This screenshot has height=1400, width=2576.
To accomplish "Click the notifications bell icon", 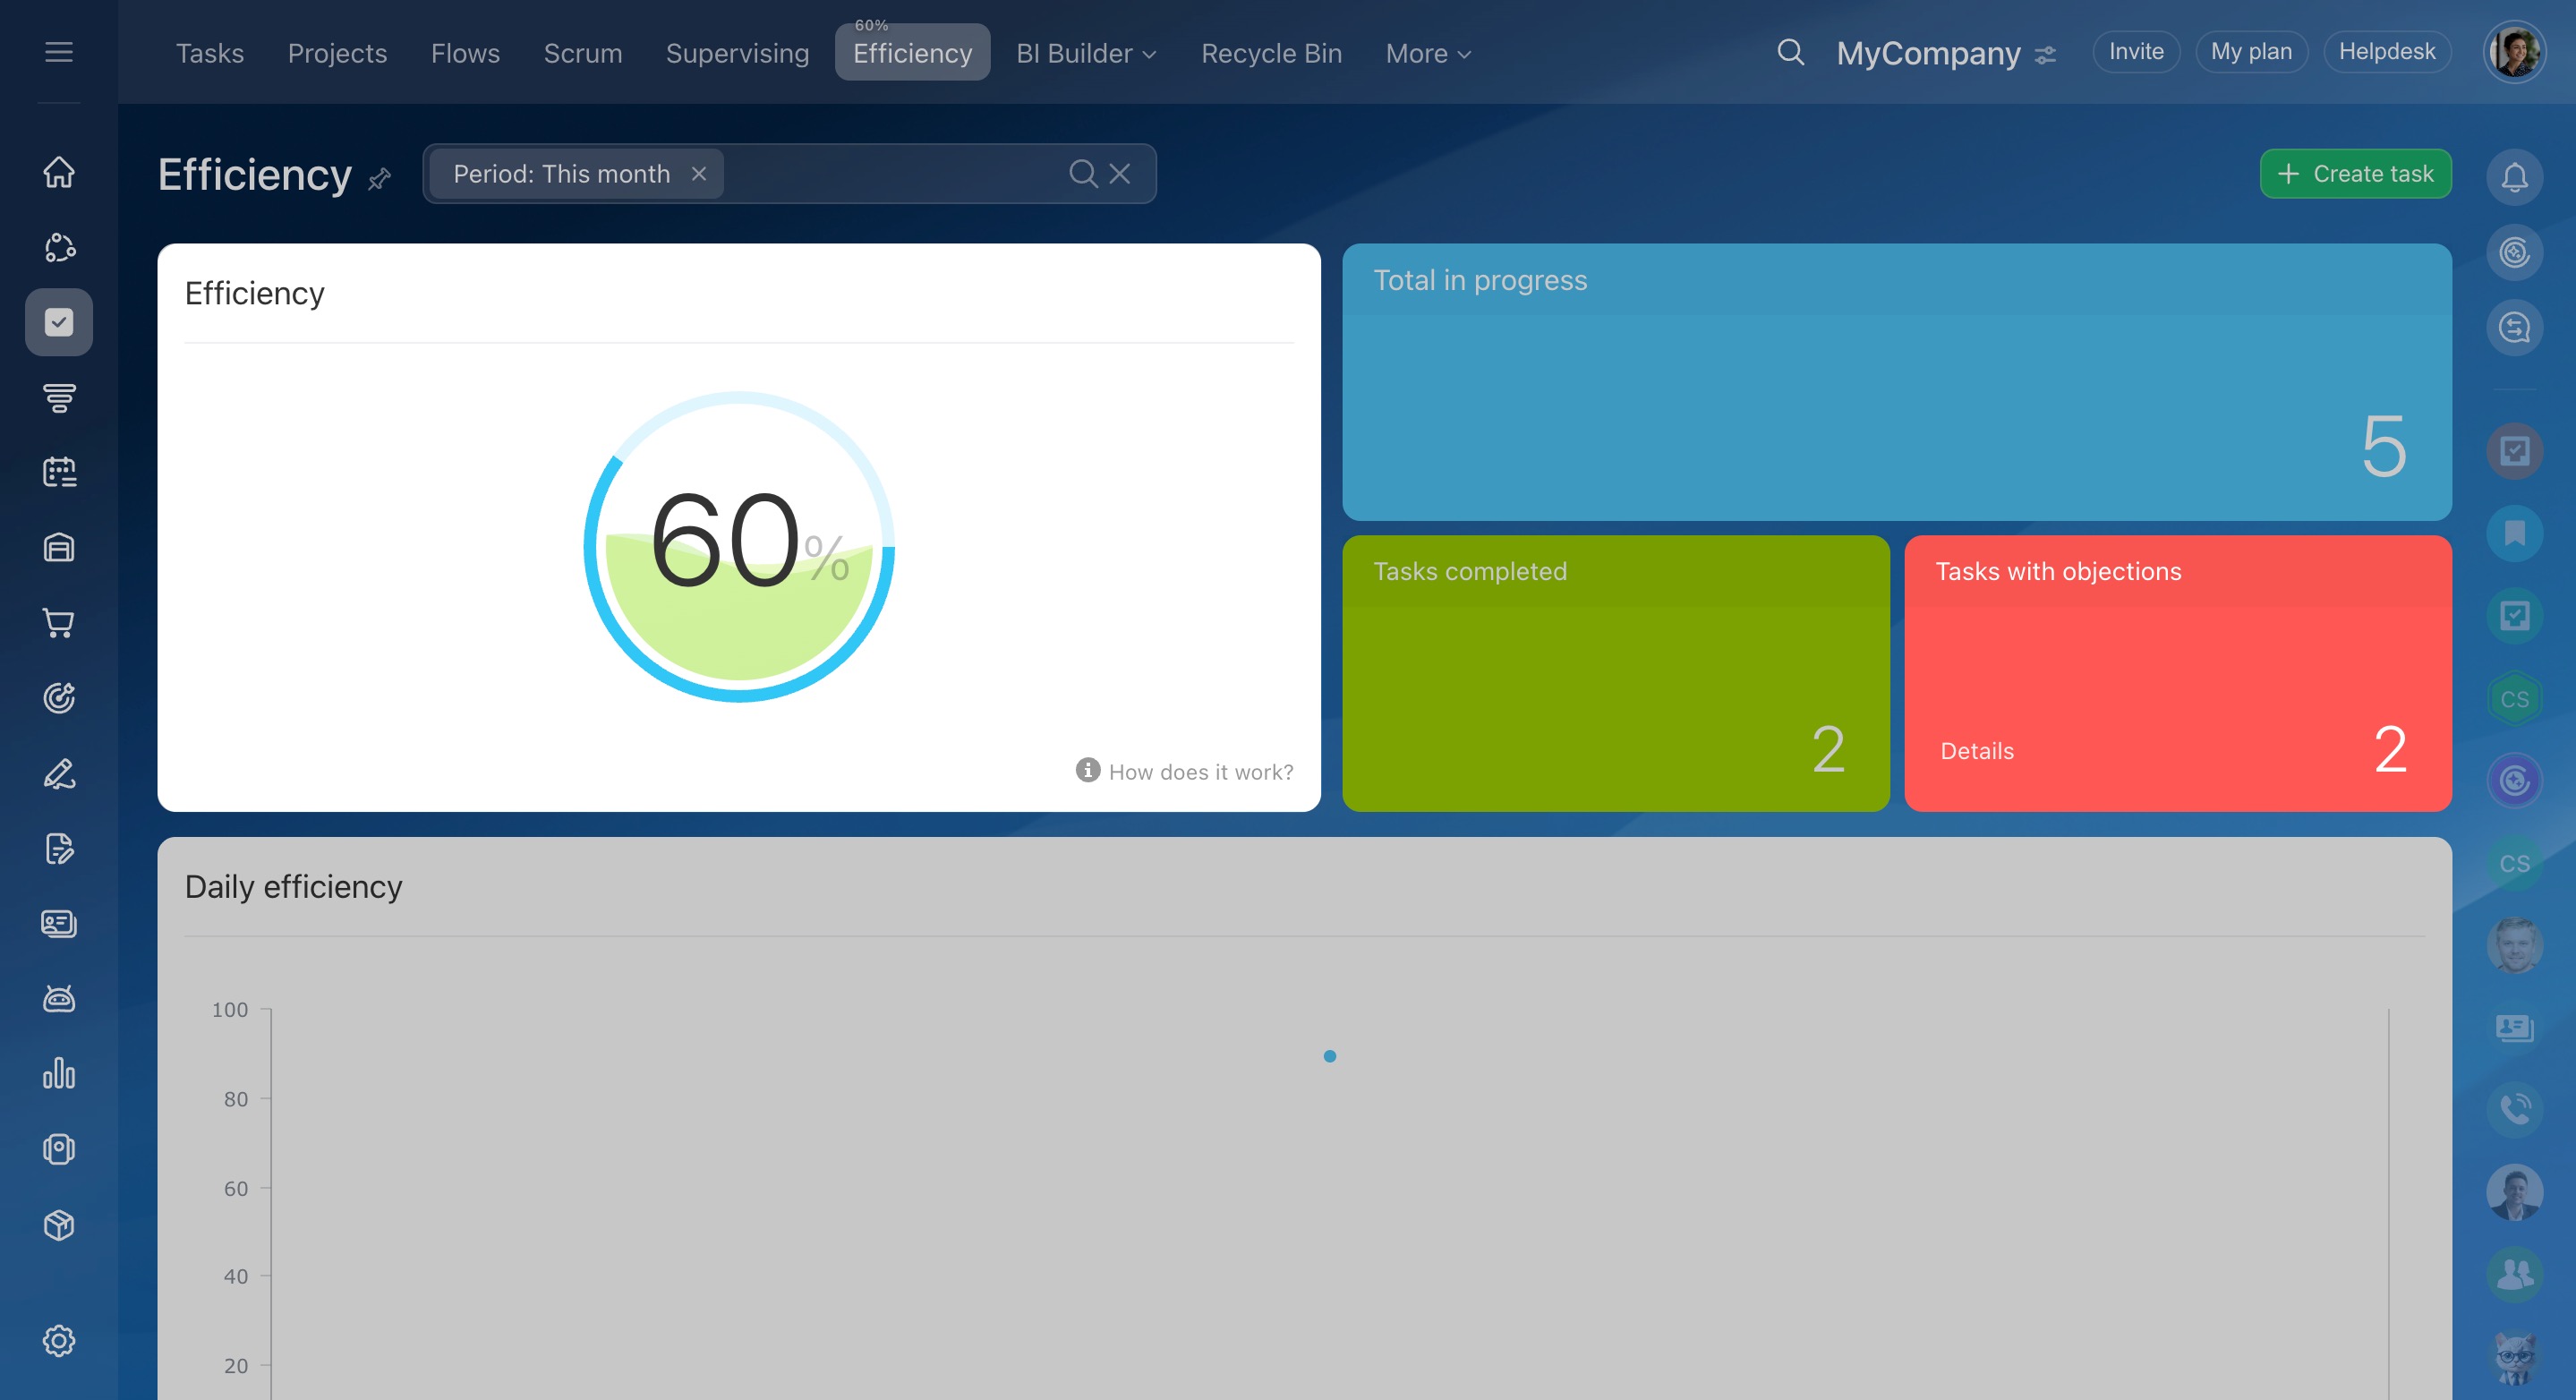I will click(2514, 177).
